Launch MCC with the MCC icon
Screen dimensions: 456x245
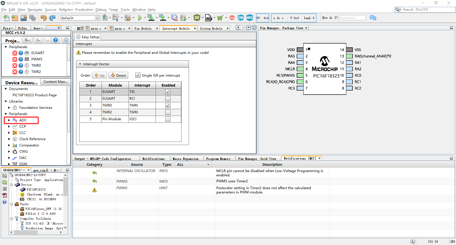[250, 18]
